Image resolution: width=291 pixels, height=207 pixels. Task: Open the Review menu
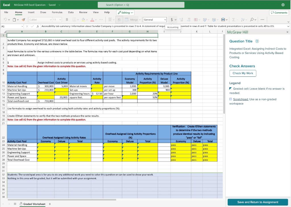[83, 12]
